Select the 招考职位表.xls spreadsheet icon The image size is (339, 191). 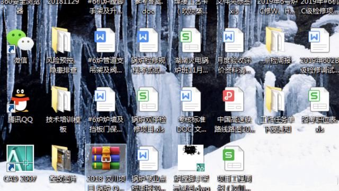(319, 100)
